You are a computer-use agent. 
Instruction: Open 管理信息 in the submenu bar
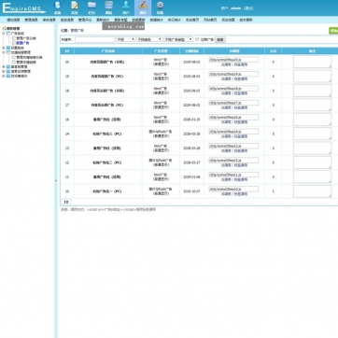coord(31,20)
